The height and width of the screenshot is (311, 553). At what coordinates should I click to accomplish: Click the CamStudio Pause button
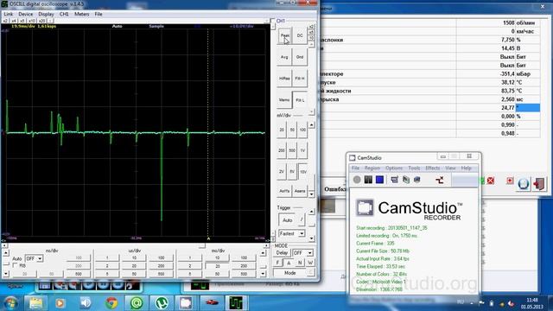click(x=368, y=180)
